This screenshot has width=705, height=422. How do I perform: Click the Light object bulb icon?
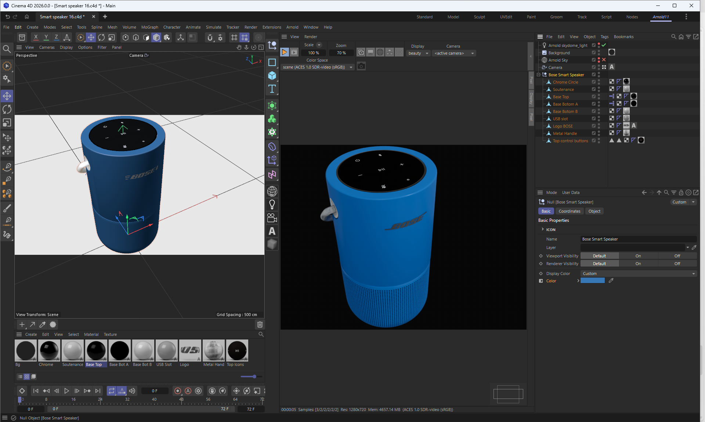272,204
